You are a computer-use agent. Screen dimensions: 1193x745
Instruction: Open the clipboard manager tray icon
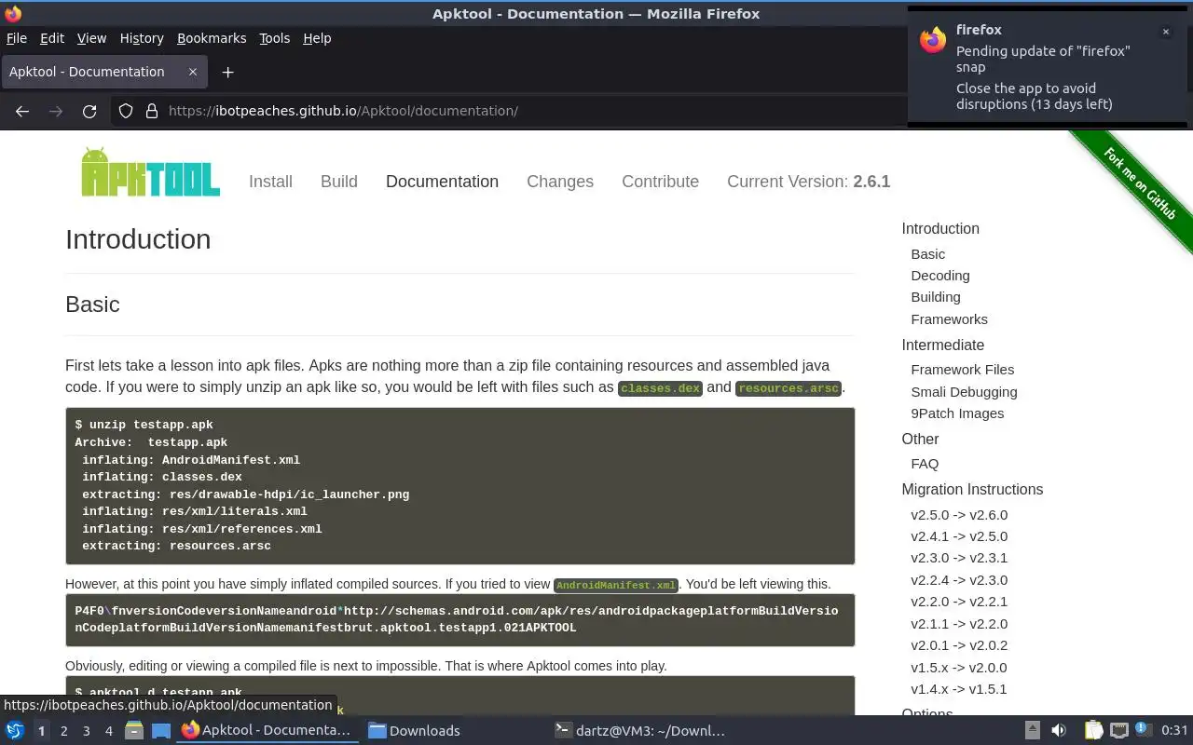coord(1093,731)
